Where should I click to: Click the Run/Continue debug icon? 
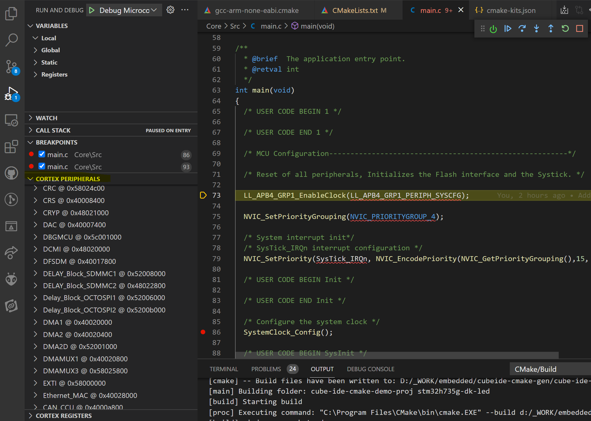(x=509, y=28)
